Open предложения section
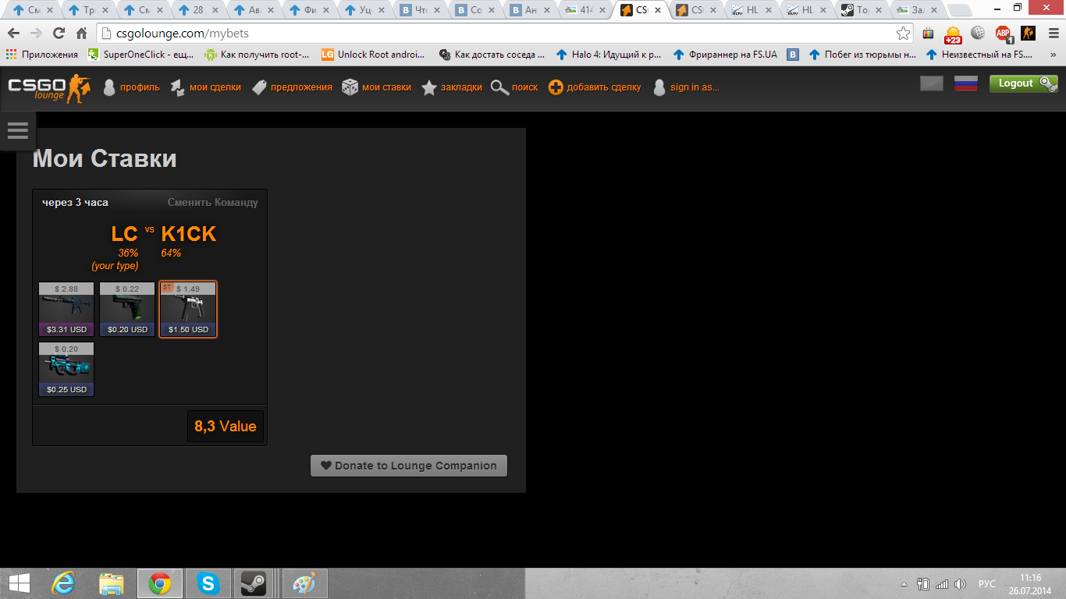Screen dimensions: 1066x599 coord(293,87)
